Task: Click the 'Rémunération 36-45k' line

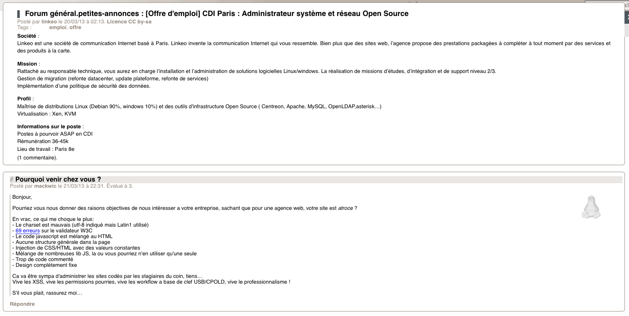Action: [x=43, y=141]
